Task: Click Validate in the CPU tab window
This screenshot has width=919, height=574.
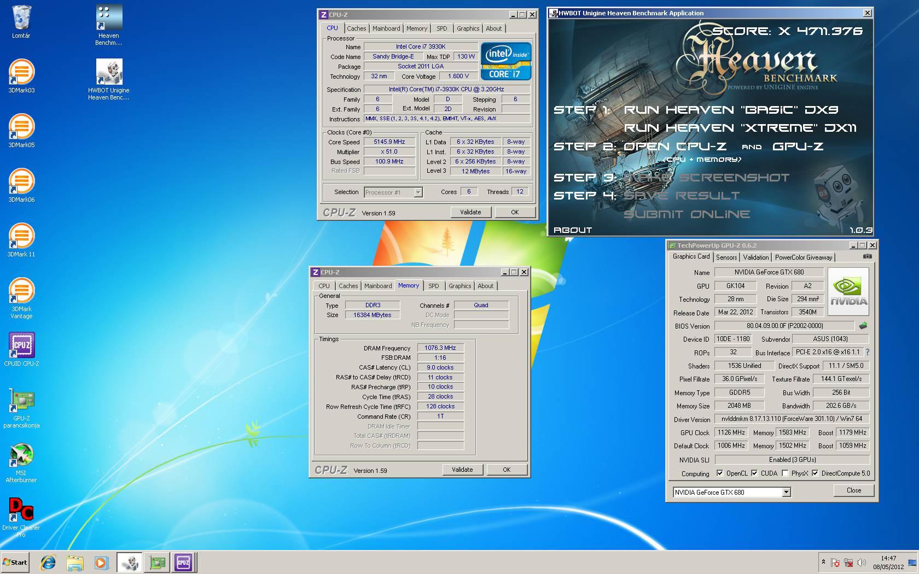Action: [x=470, y=212]
